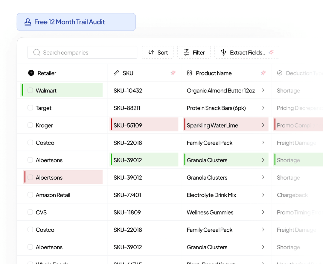Check the CVS row checkbox
The image size is (323, 264).
[30, 212]
